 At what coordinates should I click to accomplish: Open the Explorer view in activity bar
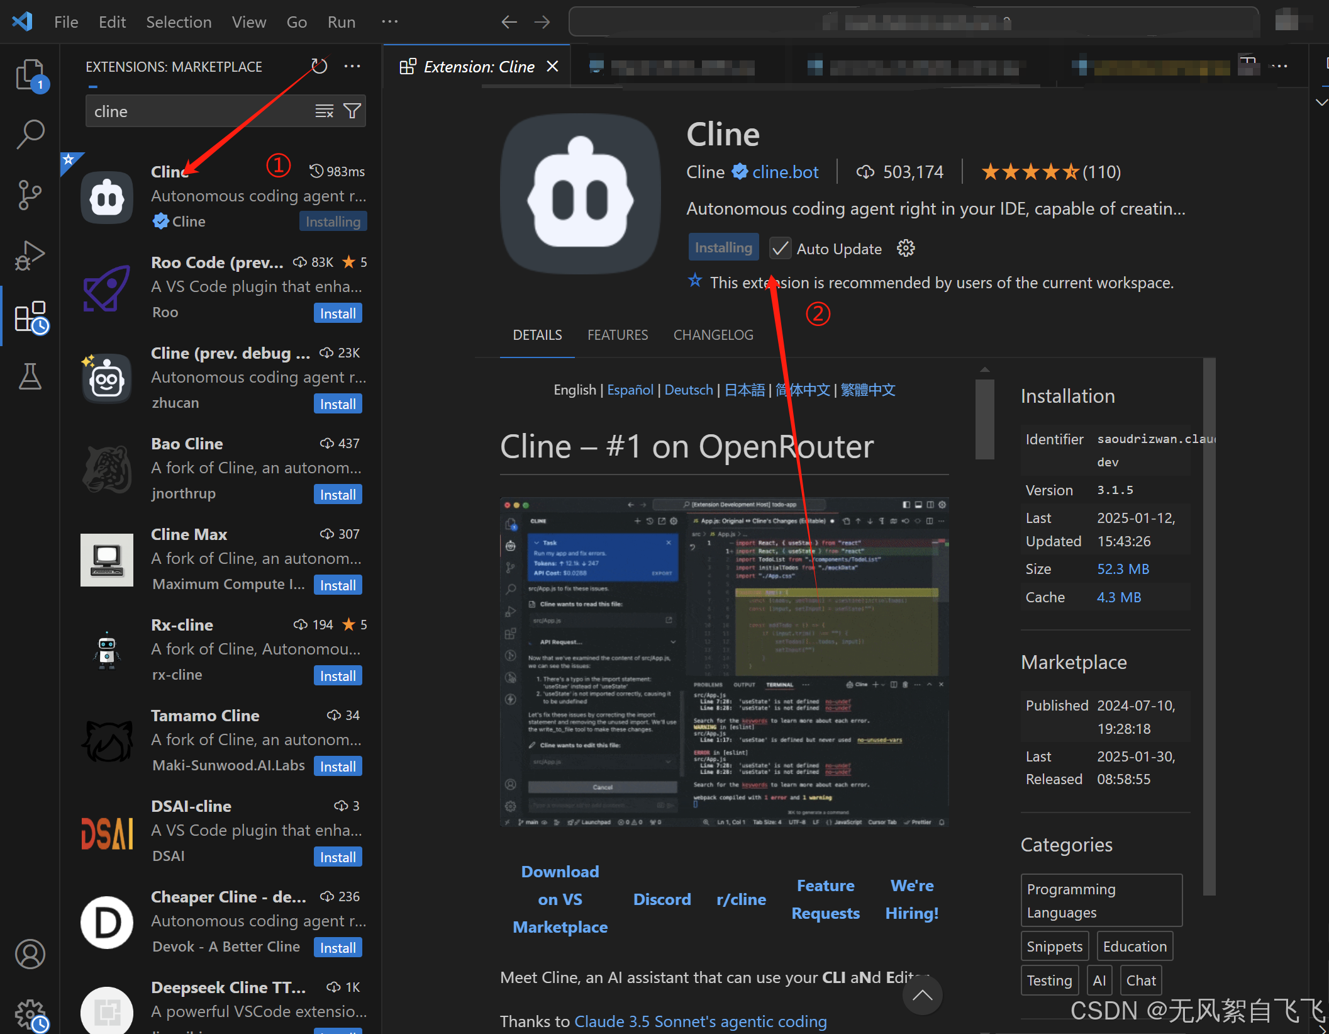click(30, 74)
